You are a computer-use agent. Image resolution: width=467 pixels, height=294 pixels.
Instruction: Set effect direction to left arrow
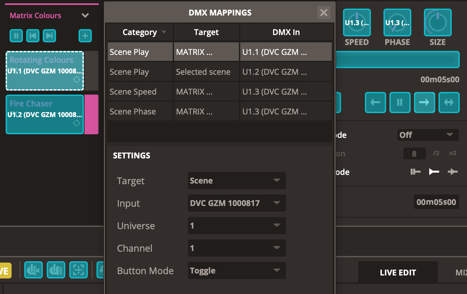pyautogui.click(x=375, y=103)
